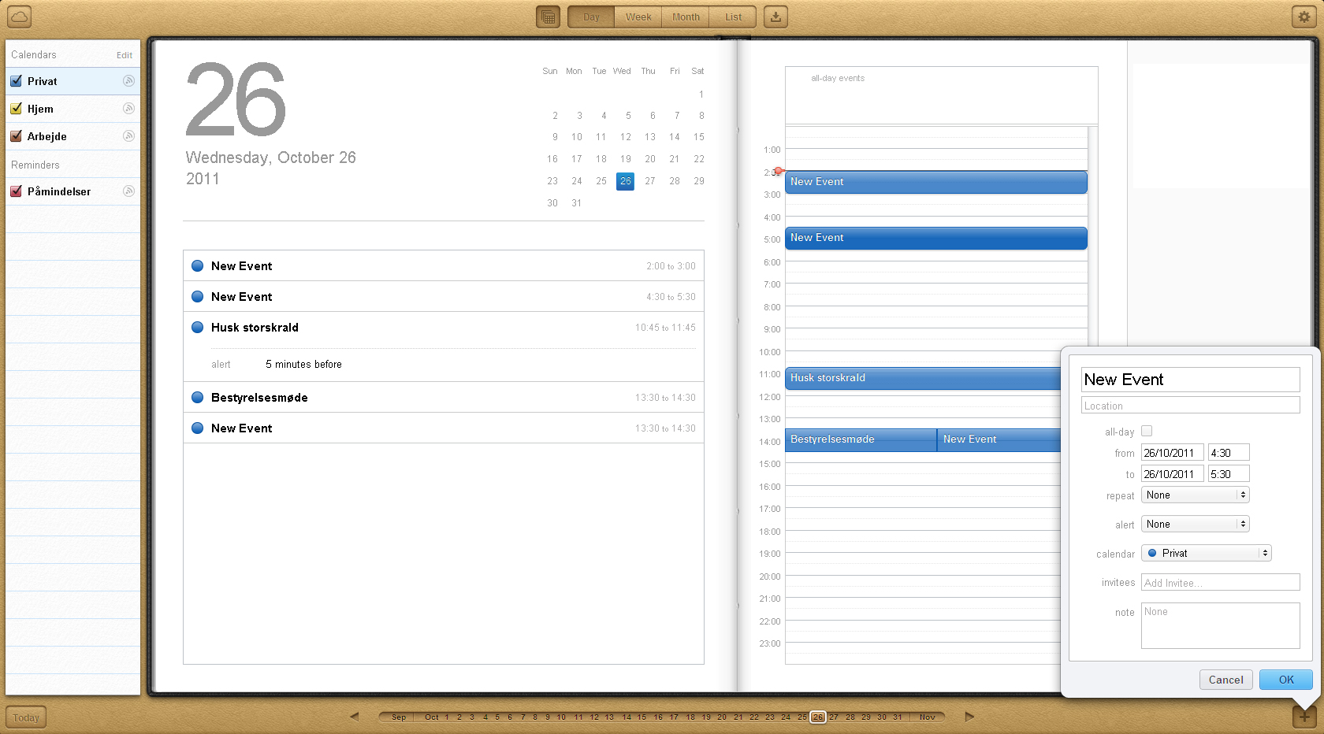This screenshot has width=1324, height=734.
Task: Select New Event block at 4:30 in day grid
Action: point(936,238)
